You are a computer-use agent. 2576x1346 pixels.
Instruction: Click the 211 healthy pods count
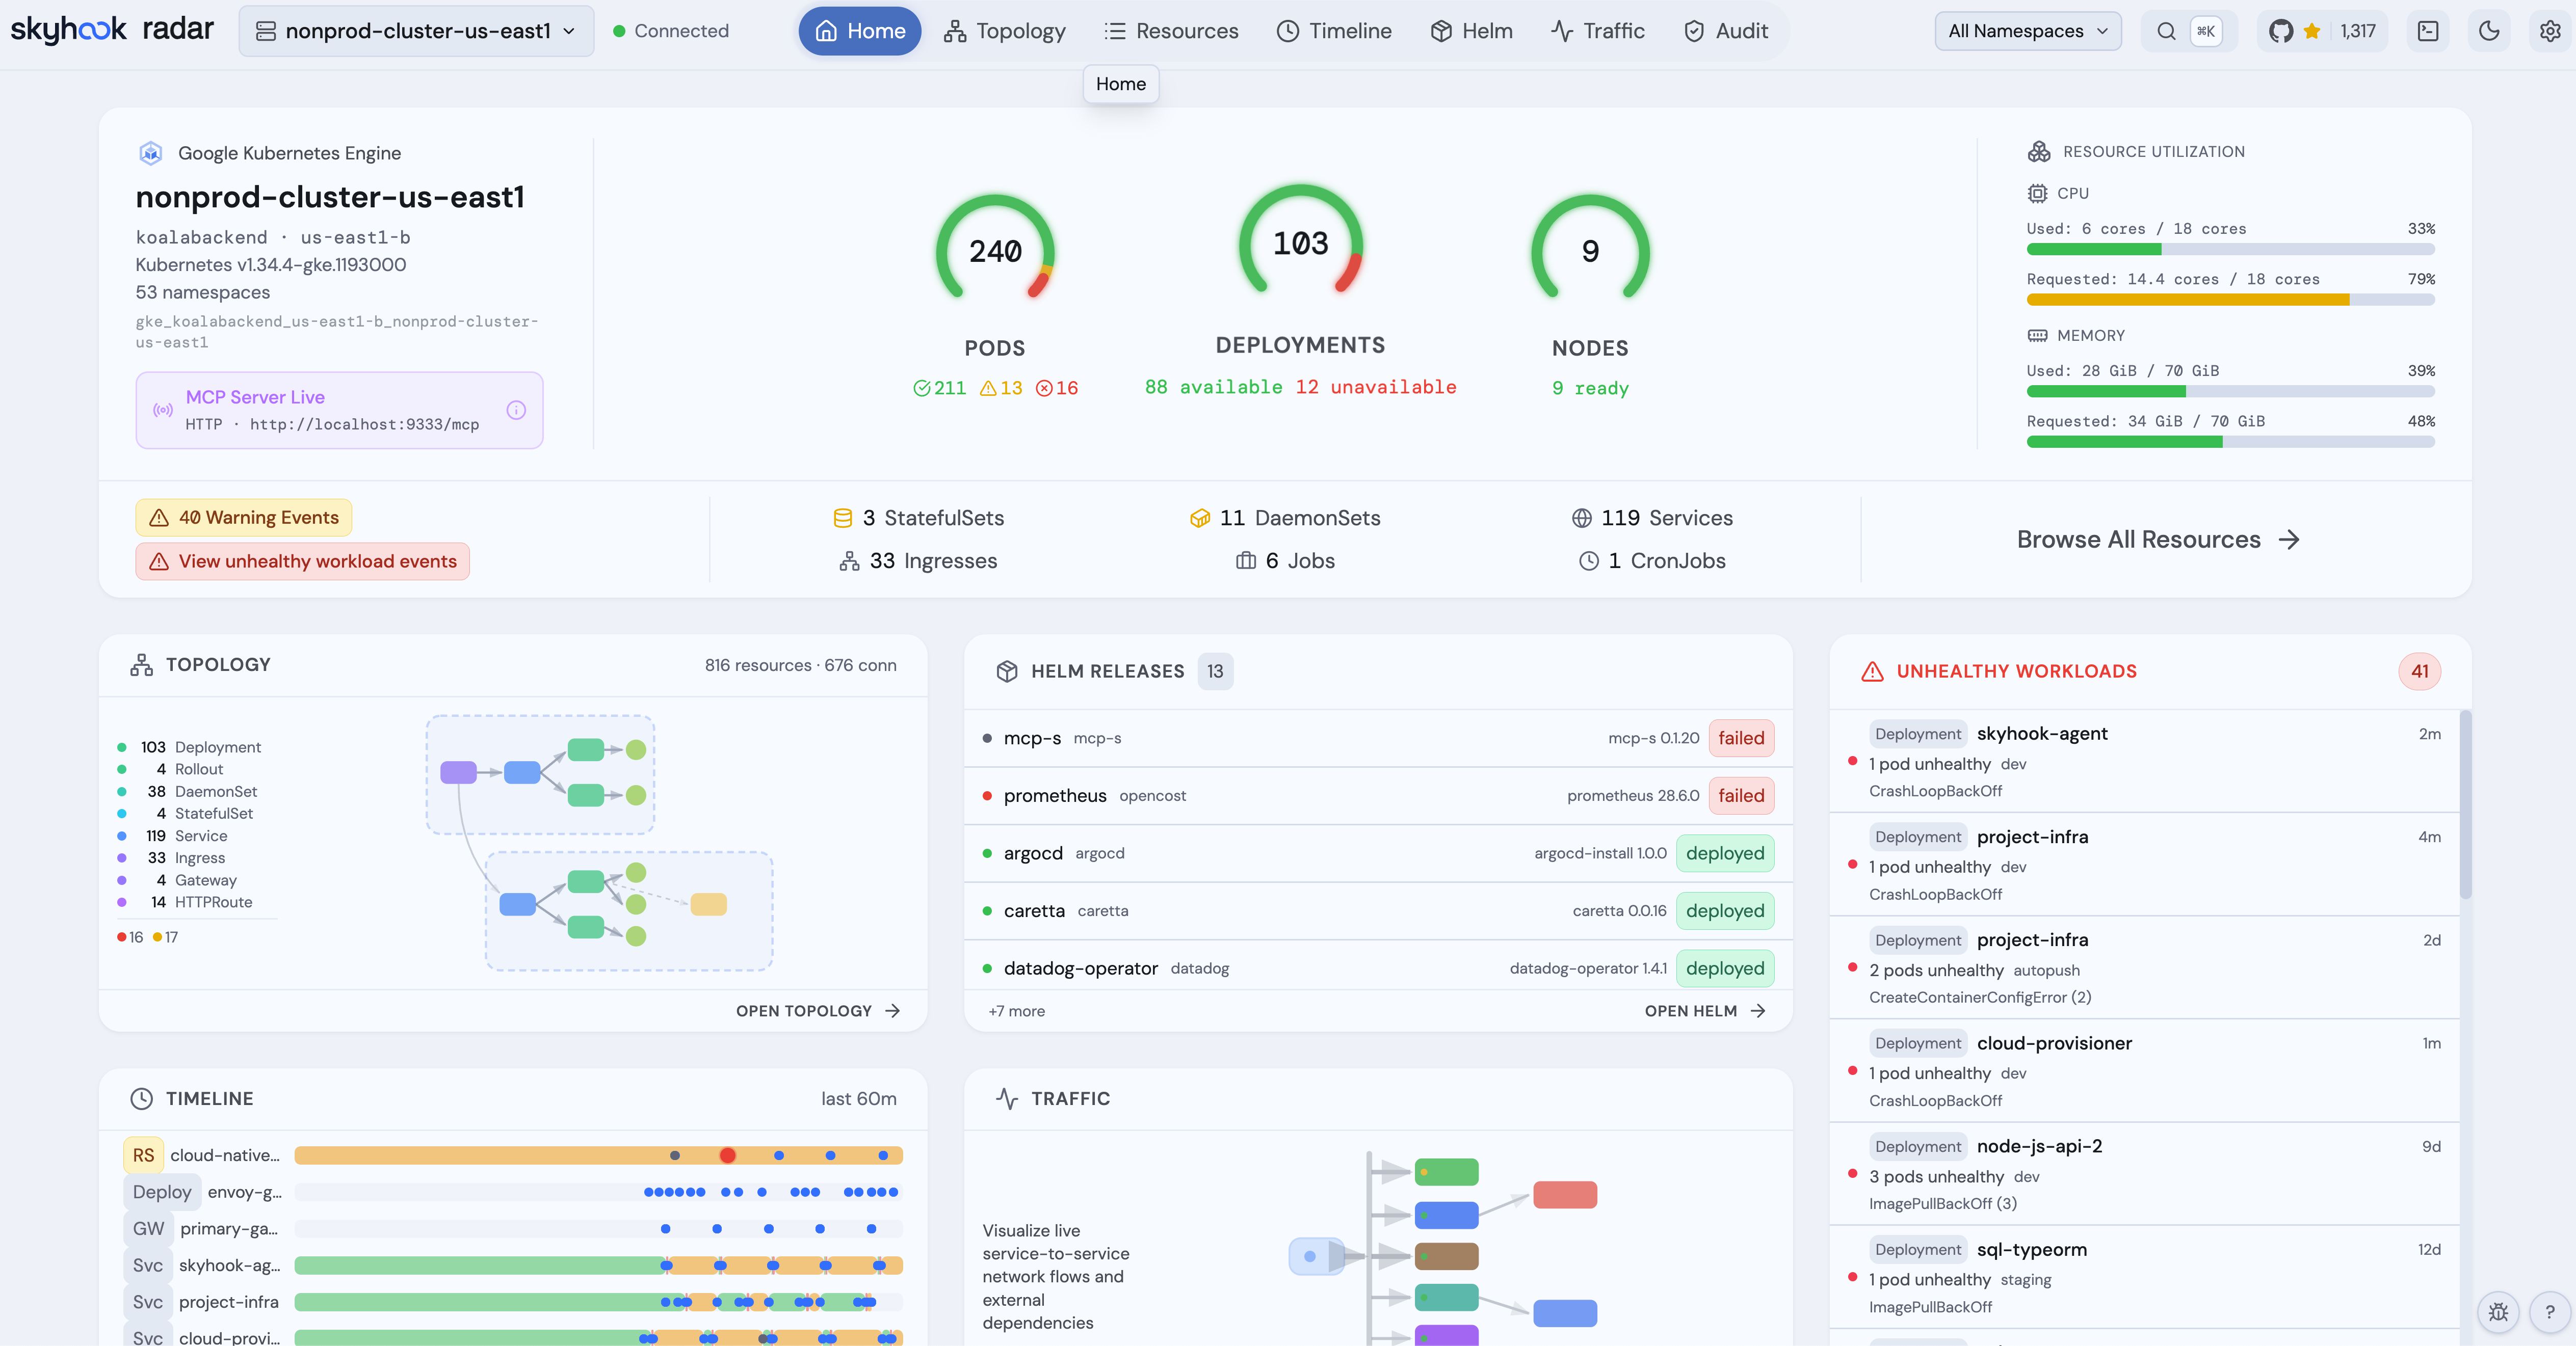(939, 388)
